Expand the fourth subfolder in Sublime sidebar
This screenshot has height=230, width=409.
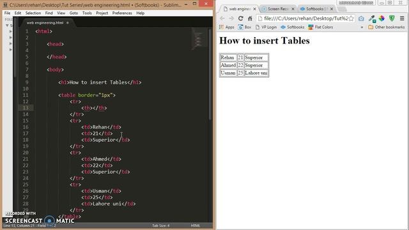(x=11, y=50)
